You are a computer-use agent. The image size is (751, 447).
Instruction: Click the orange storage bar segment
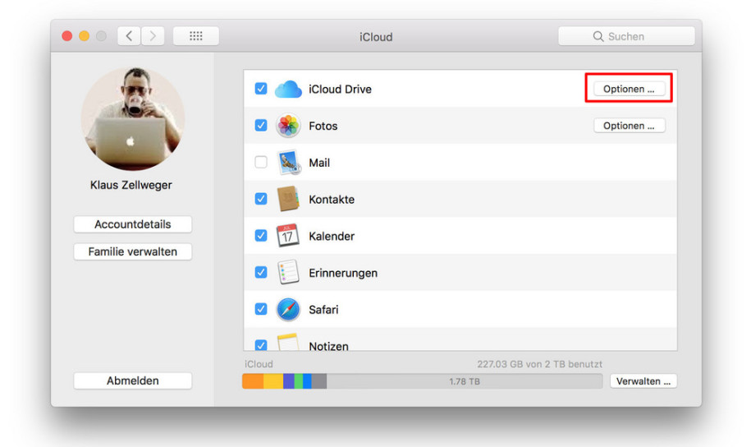[x=253, y=381]
